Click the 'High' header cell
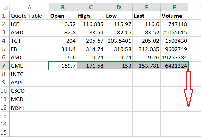The image size is (201, 137). point(91,16)
